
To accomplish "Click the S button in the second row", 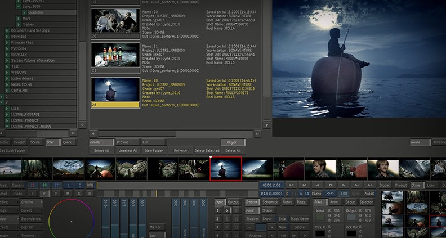I will [x=79, y=194].
